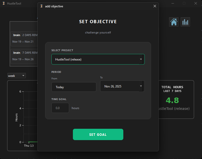202x159 pixels.
Task: Click the From field showing Today
Action: pyautogui.click(x=74, y=87)
